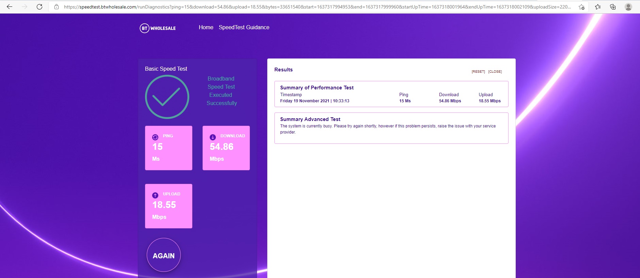Click the BT Wholesale logo
The image size is (640, 278).
tap(158, 28)
